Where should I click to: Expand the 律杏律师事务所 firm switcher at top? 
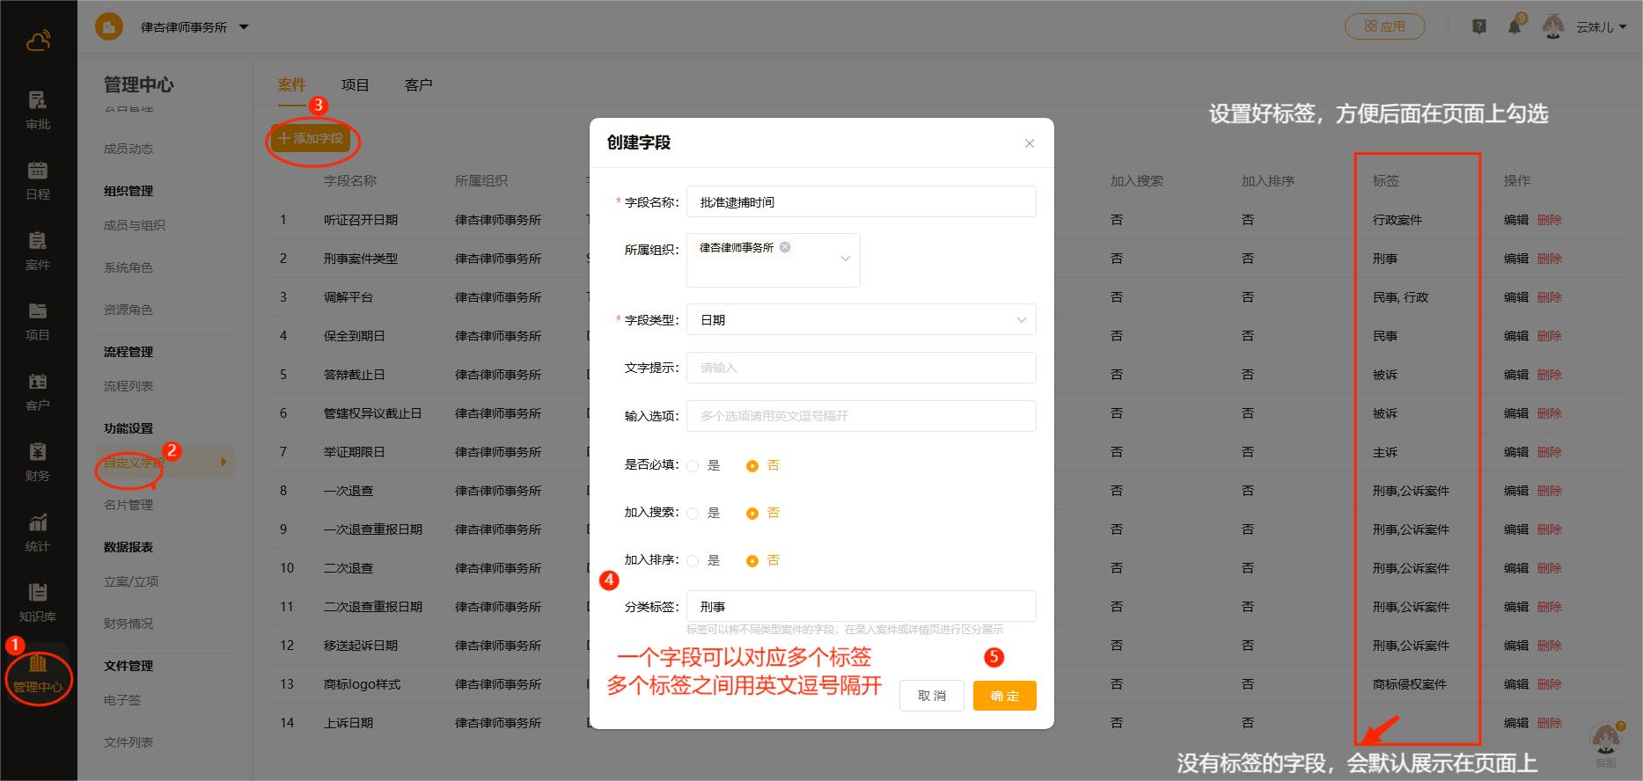tap(244, 27)
